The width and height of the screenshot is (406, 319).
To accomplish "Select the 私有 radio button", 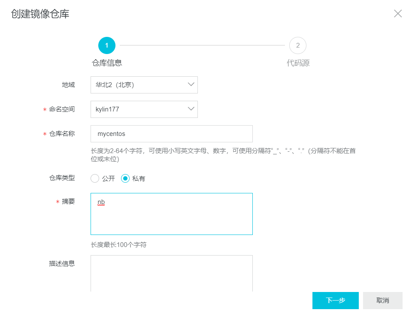I will coord(125,178).
